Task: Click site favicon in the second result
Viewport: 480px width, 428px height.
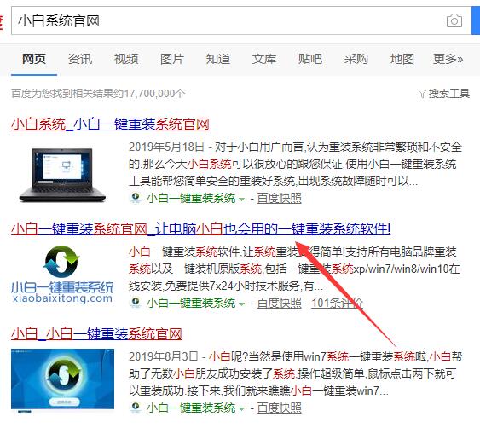Action: point(135,302)
